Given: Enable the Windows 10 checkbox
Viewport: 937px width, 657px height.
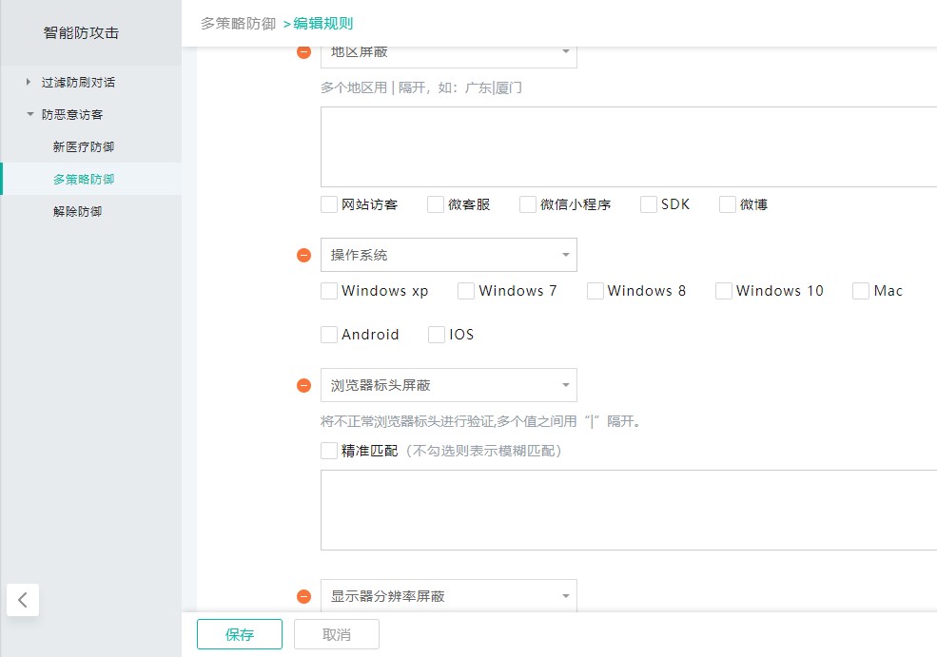Looking at the screenshot, I should pyautogui.click(x=724, y=291).
